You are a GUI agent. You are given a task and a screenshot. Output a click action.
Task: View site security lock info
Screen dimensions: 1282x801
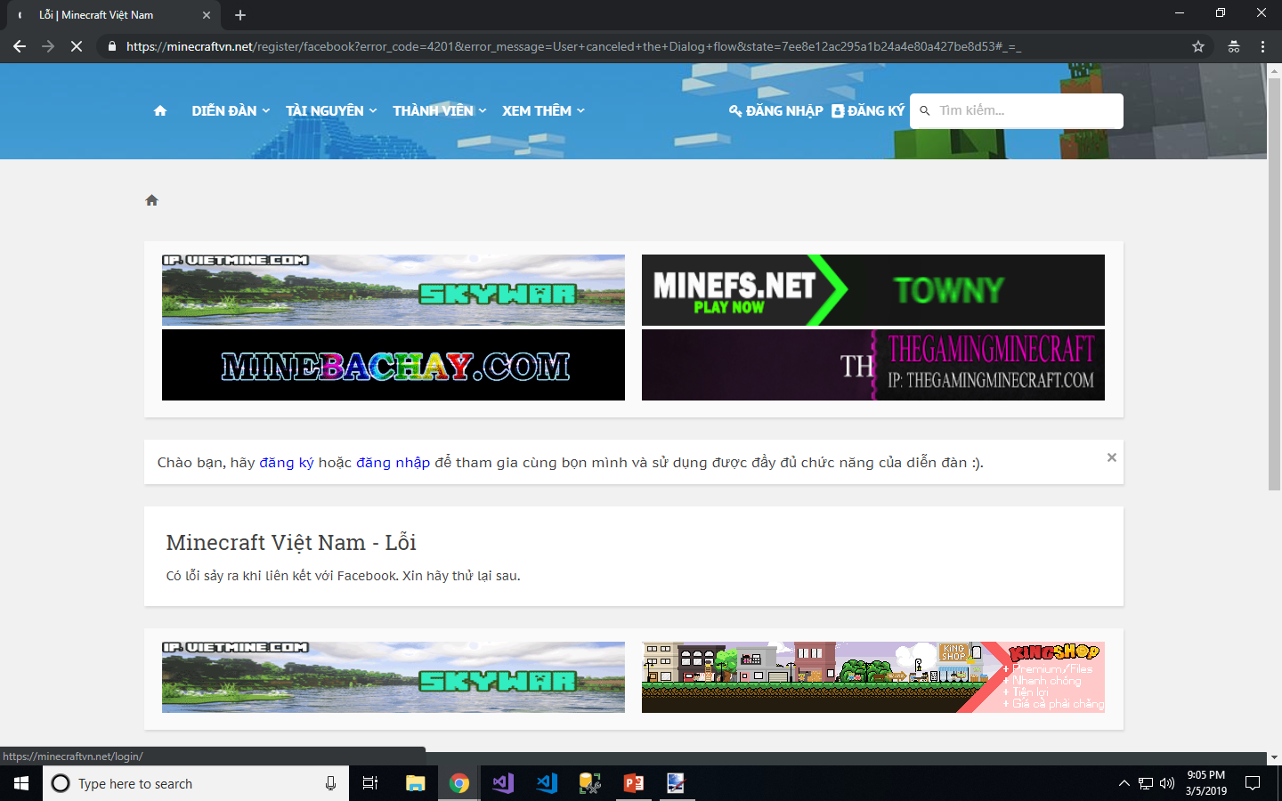tap(111, 46)
